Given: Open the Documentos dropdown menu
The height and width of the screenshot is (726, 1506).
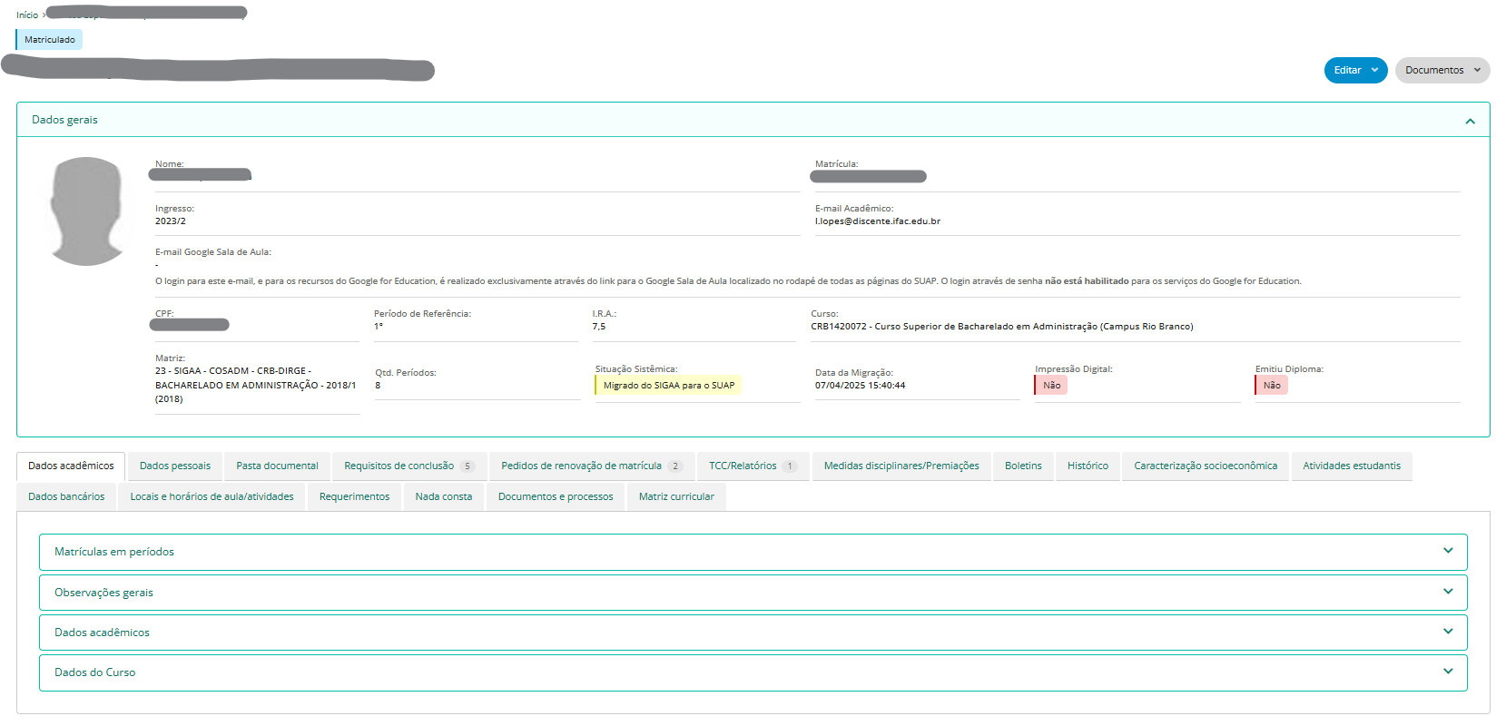Looking at the screenshot, I should point(1442,70).
